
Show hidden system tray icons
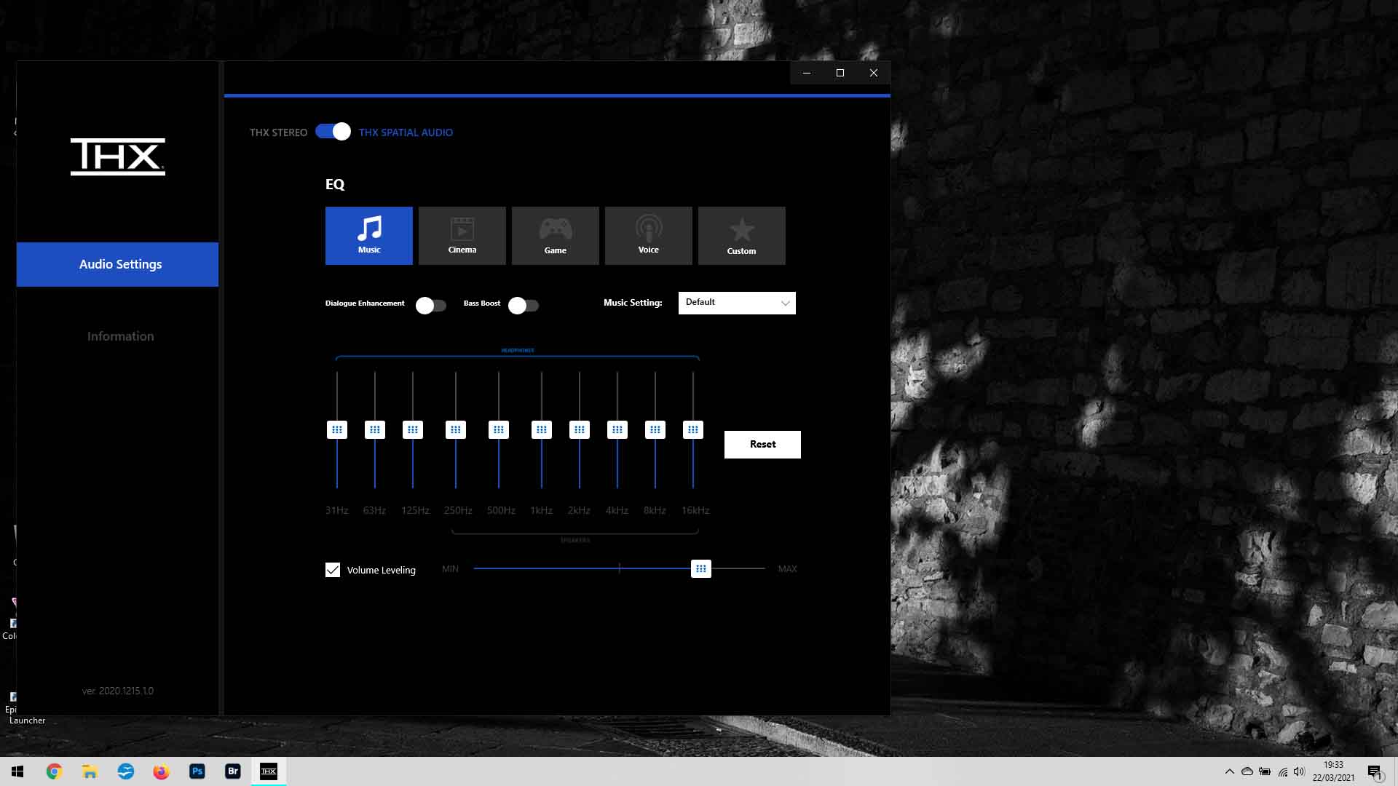[x=1230, y=771]
